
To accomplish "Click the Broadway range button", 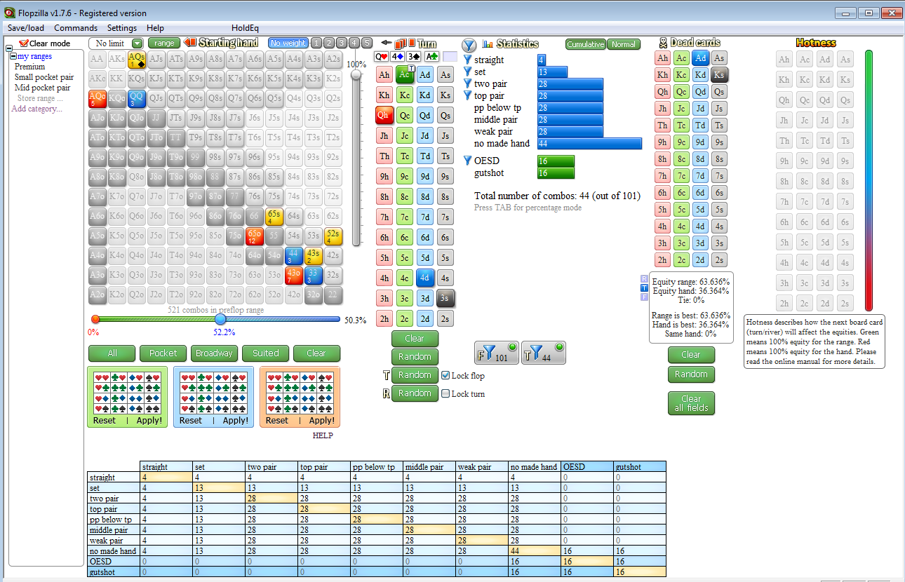I will point(214,353).
